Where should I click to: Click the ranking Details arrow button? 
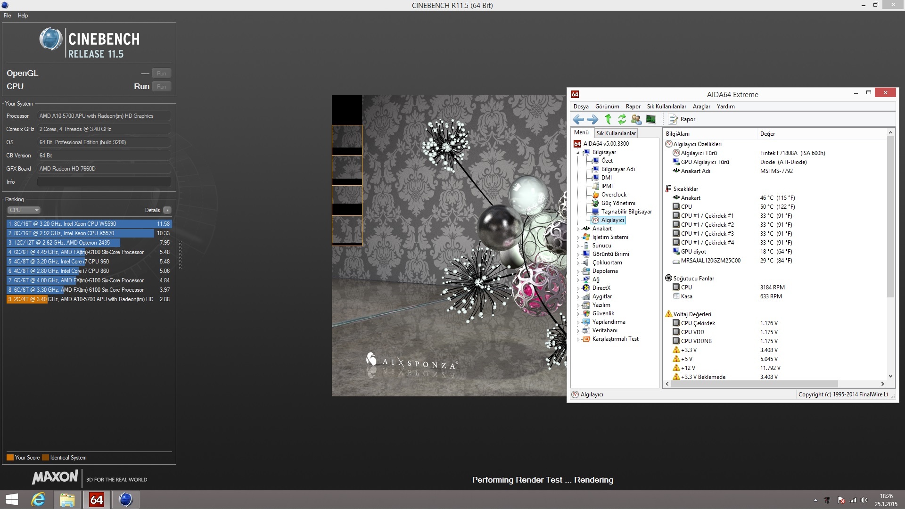point(167,210)
